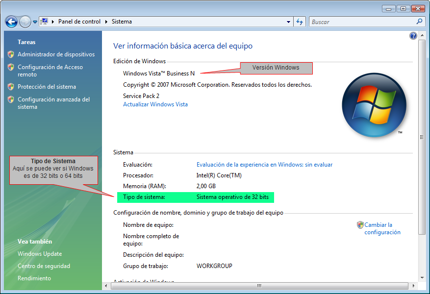
Task: Open Administrador de dispositivos
Action: click(x=56, y=54)
